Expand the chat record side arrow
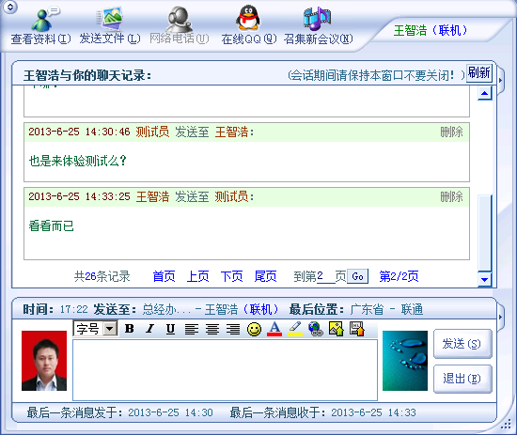 (500, 80)
